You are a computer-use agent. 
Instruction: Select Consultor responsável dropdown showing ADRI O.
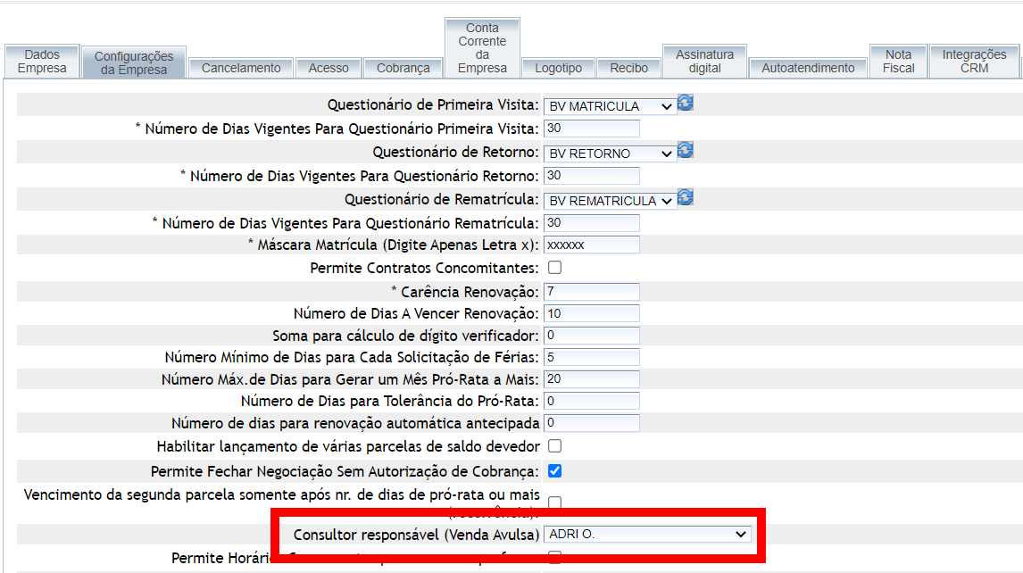coord(647,534)
